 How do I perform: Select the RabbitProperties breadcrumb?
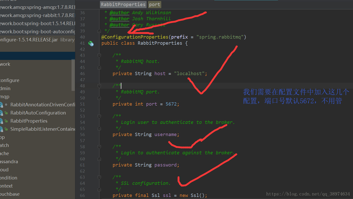(123, 5)
